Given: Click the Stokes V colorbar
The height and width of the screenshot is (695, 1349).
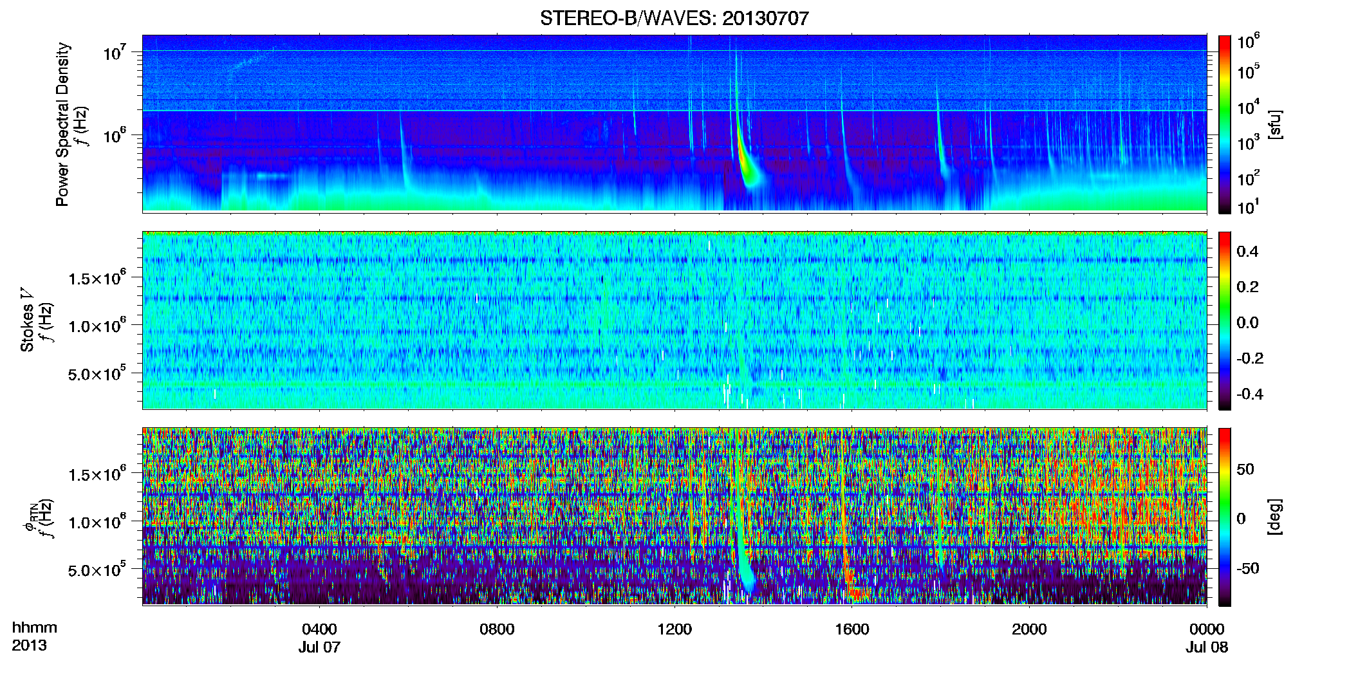Looking at the screenshot, I should [1224, 320].
